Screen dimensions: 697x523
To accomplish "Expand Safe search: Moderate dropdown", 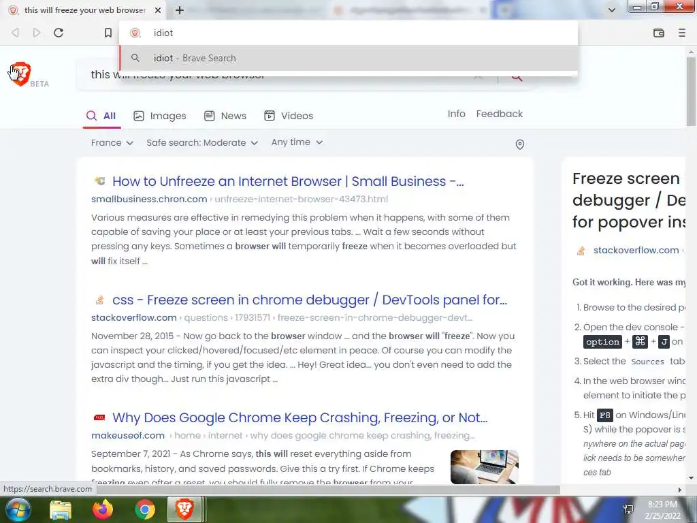I will [x=202, y=143].
